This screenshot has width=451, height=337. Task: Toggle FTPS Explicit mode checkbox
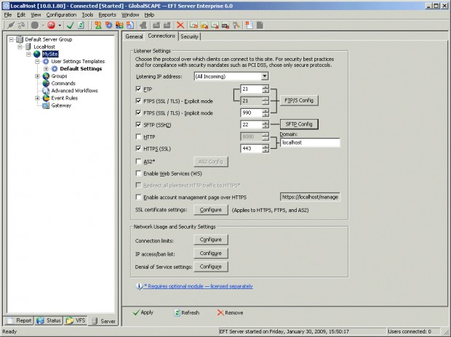(x=138, y=101)
